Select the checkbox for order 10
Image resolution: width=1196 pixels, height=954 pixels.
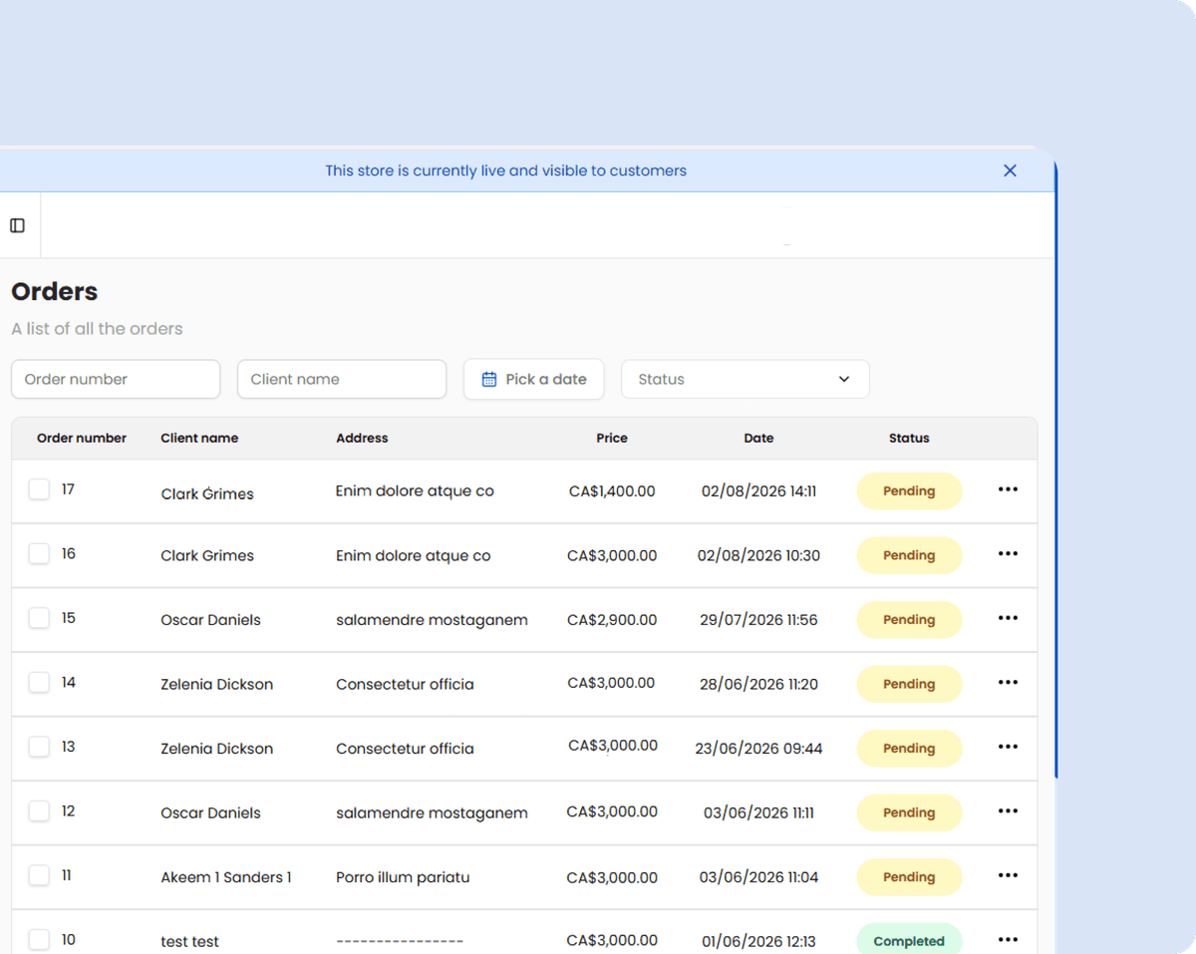point(39,939)
